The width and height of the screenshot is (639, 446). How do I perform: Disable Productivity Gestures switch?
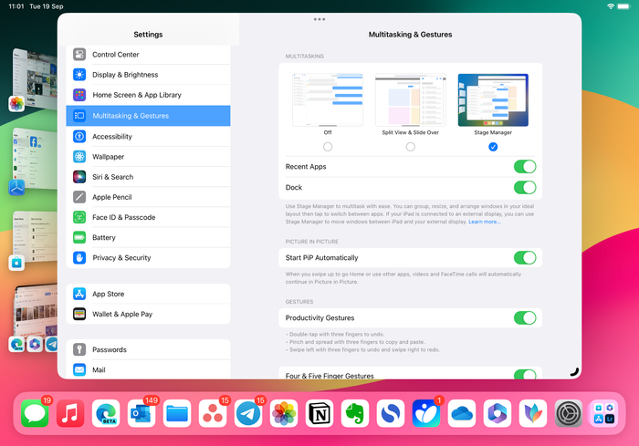pos(524,318)
